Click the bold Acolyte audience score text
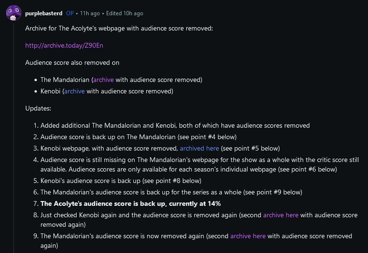This screenshot has width=368, height=253. click(x=130, y=203)
